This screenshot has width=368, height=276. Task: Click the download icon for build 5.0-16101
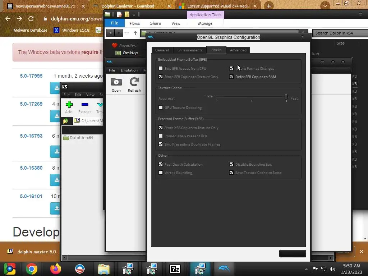point(56,208)
